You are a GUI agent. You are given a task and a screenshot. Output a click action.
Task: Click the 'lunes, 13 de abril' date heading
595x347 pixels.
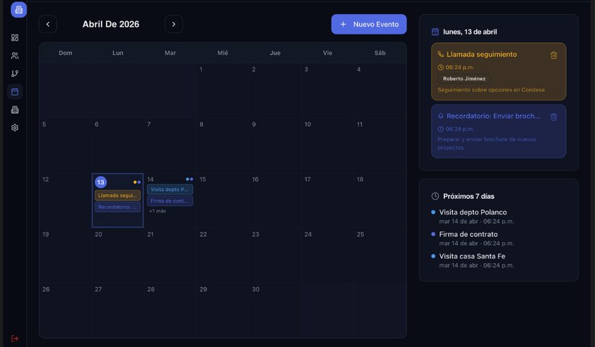click(x=470, y=32)
